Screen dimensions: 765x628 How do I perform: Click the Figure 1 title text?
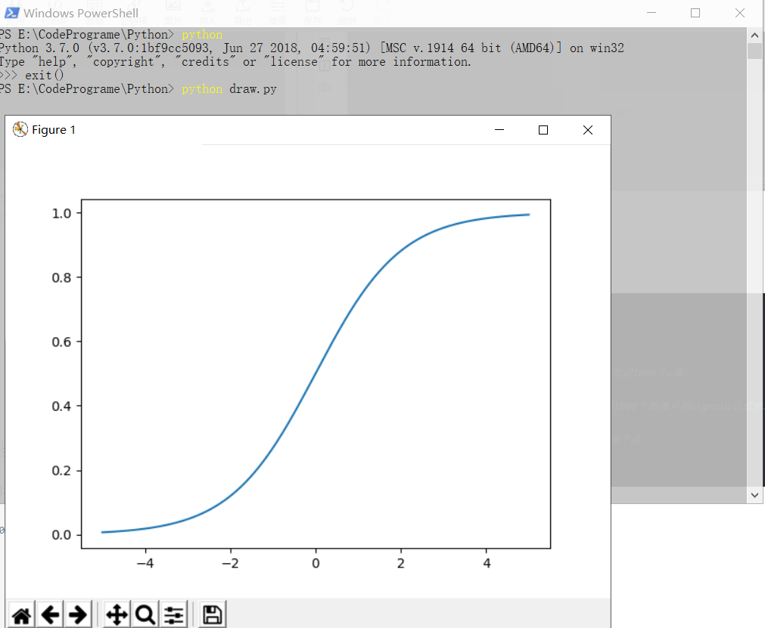54,129
